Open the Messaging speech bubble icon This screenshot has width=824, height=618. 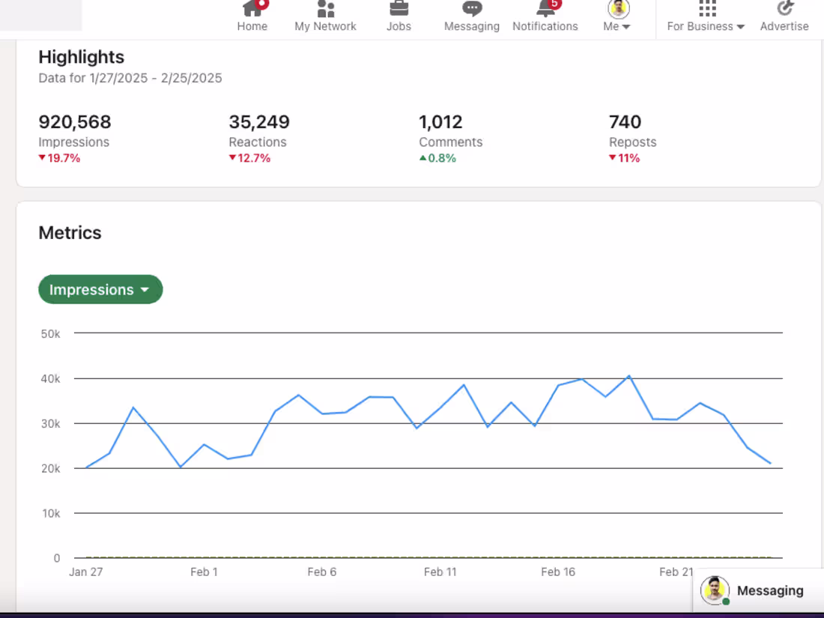coord(471,9)
